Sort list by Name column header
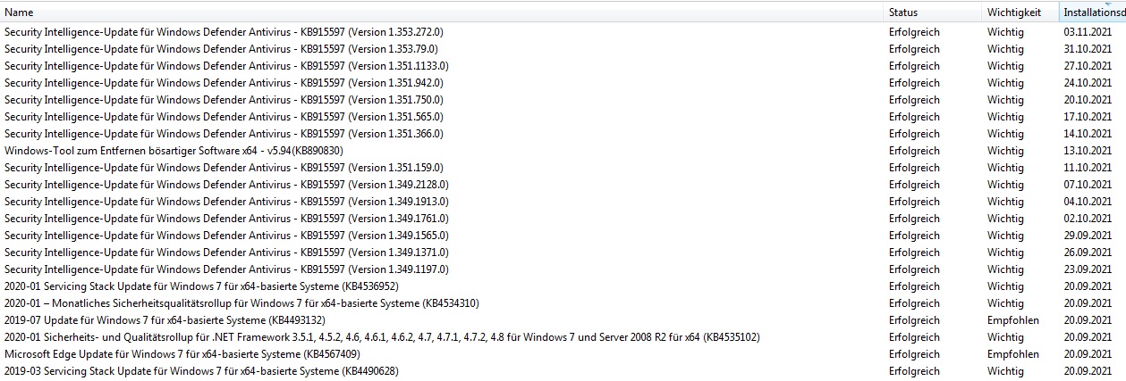Image resolution: width=1126 pixels, height=381 pixels. click(x=20, y=13)
